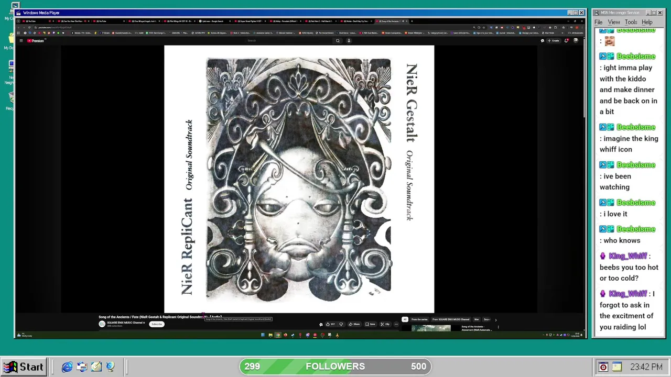The image size is (671, 377).
Task: Open more actions ellipsis under video
Action: [x=396, y=324]
